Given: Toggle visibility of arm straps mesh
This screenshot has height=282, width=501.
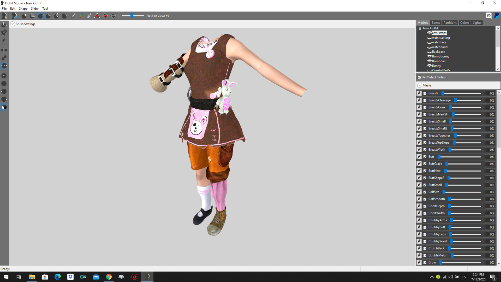Looking at the screenshot, I should 429,33.
